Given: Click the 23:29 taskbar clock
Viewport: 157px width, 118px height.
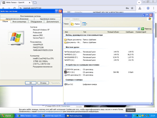Looking at the screenshot, I should 153,116.
